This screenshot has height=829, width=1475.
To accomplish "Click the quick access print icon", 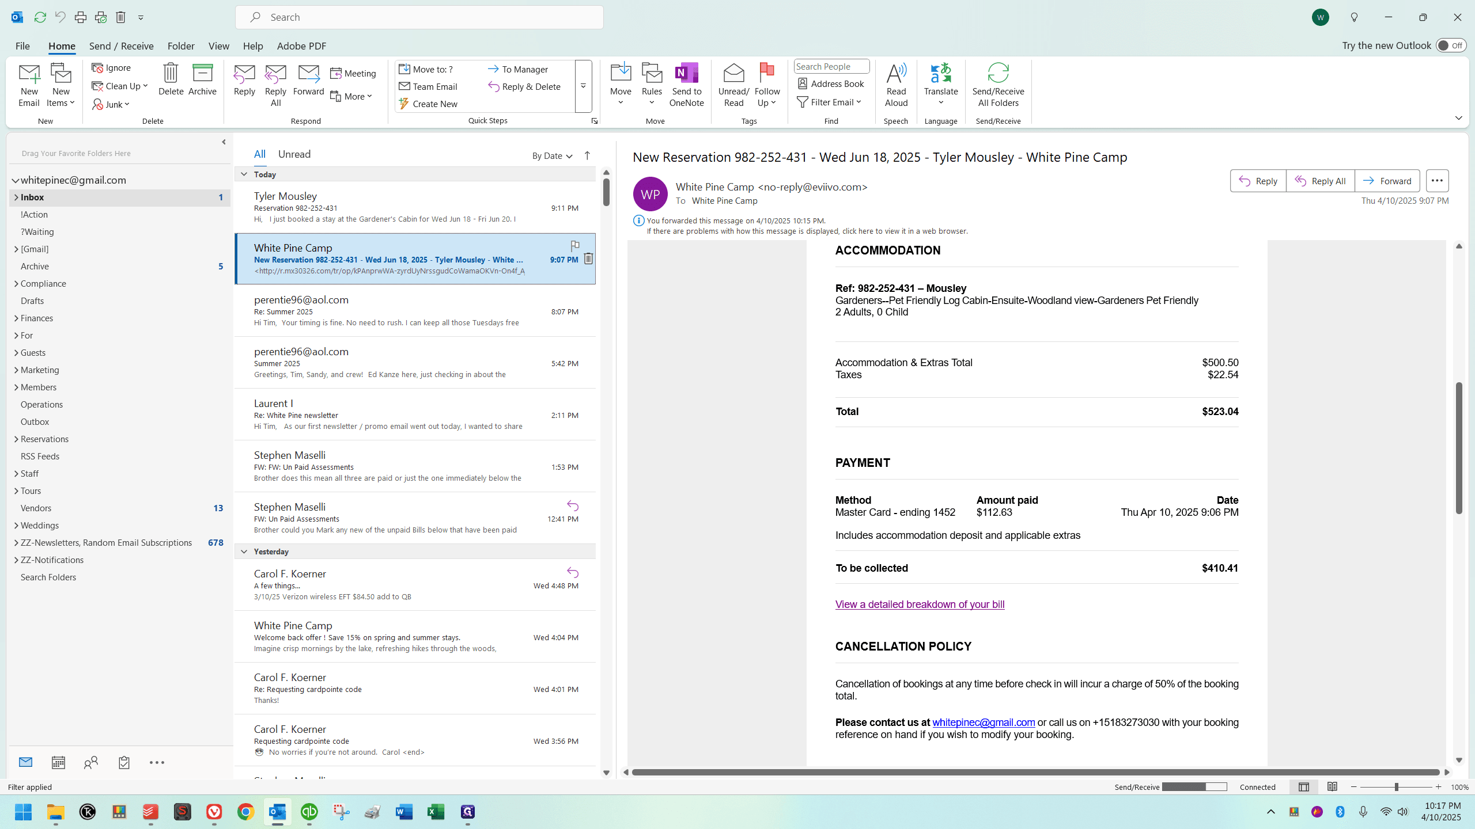I will click(x=81, y=17).
